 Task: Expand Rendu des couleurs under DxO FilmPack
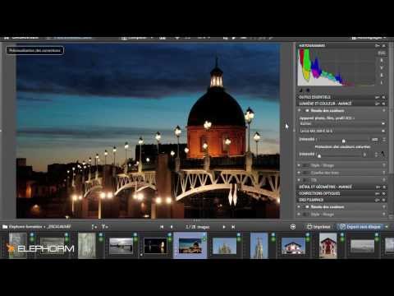click(x=300, y=206)
